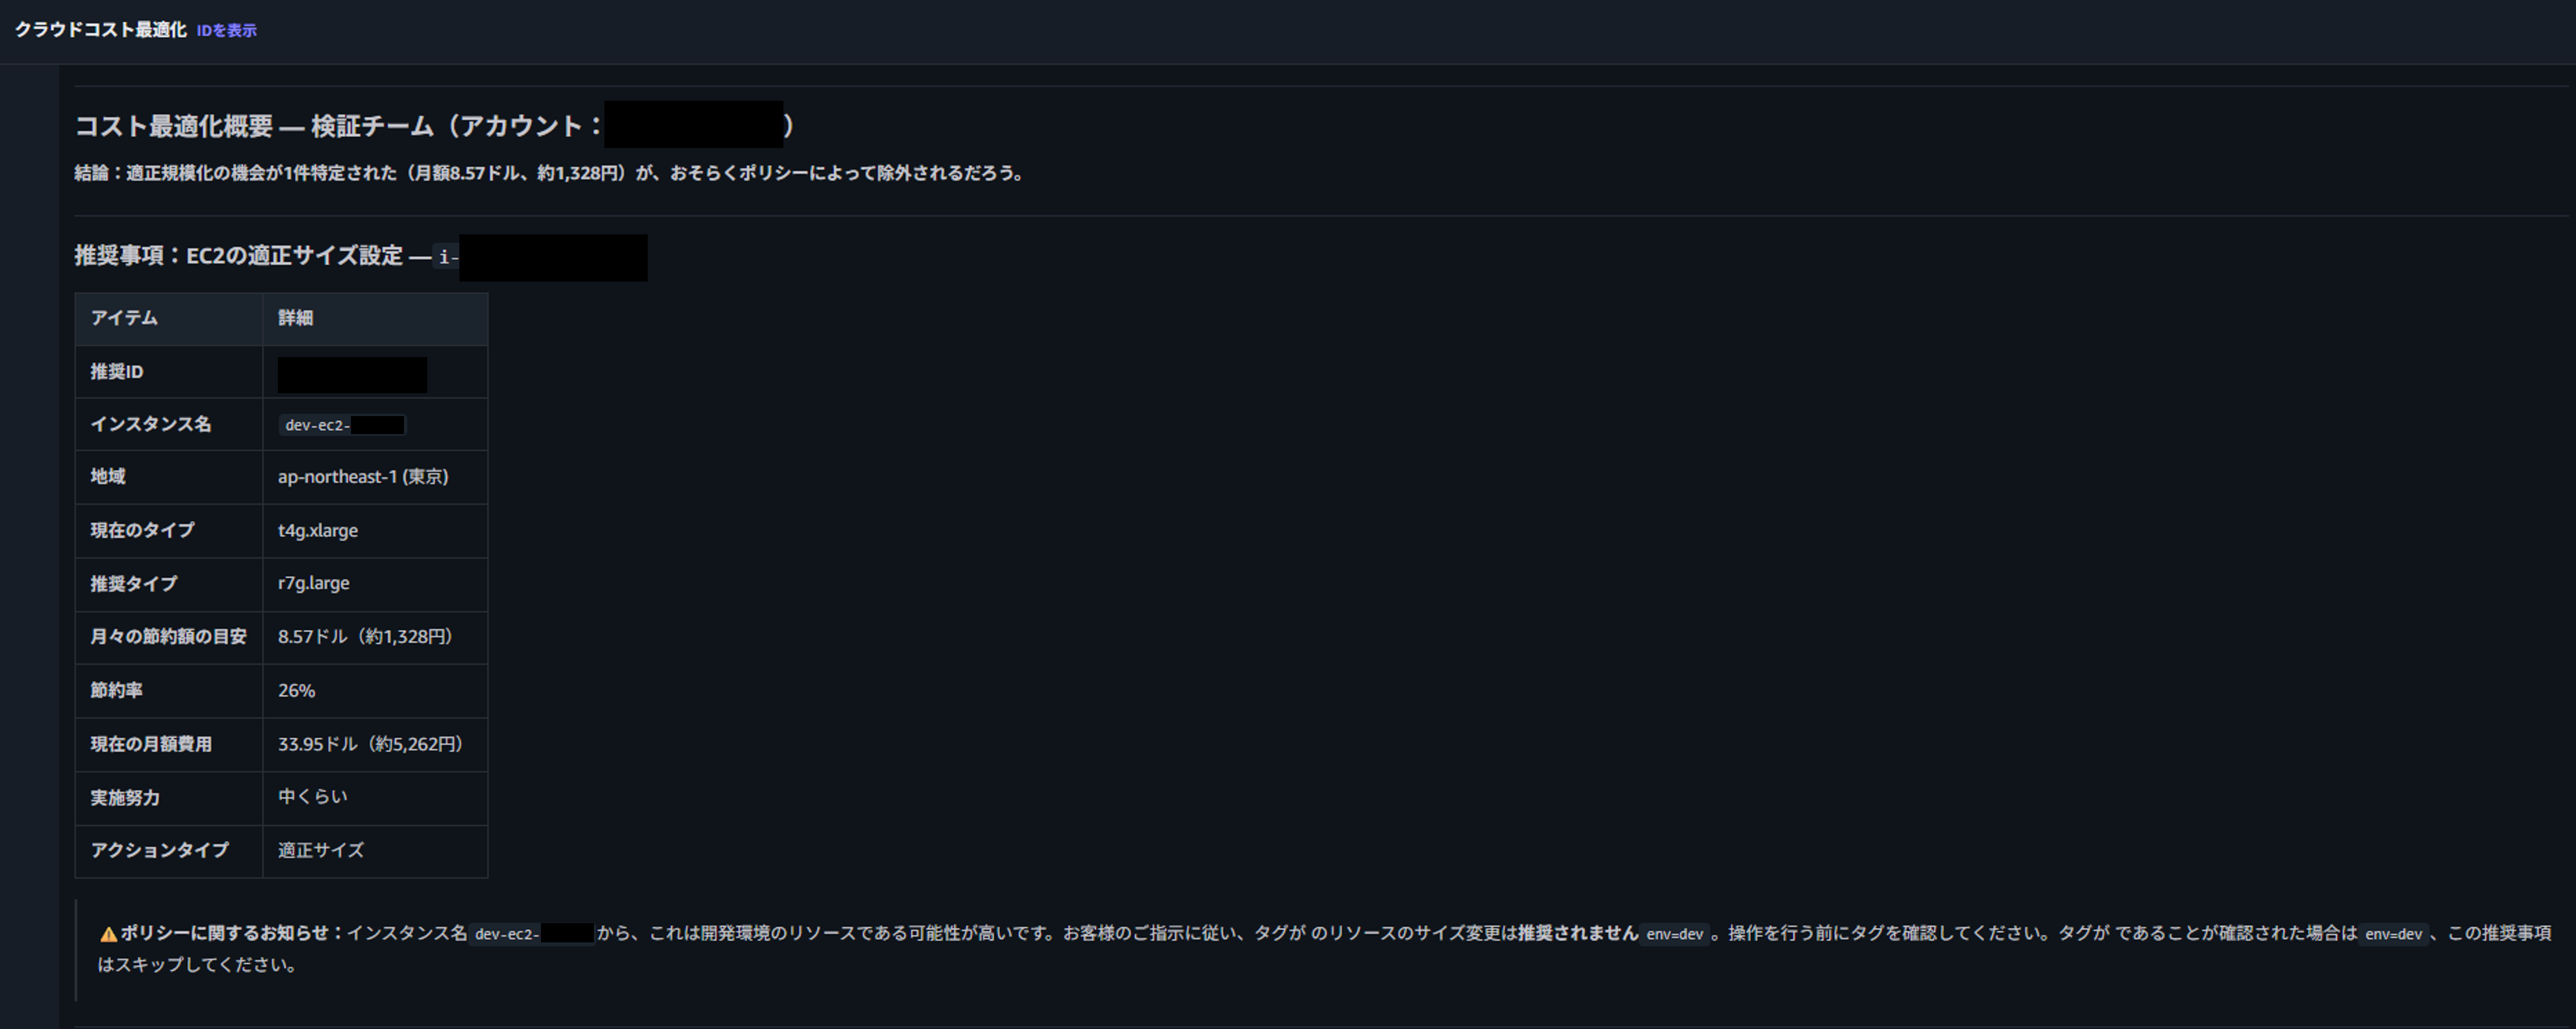Select the conclusion line starting with '結論'
This screenshot has height=1029, width=2576.
point(549,173)
